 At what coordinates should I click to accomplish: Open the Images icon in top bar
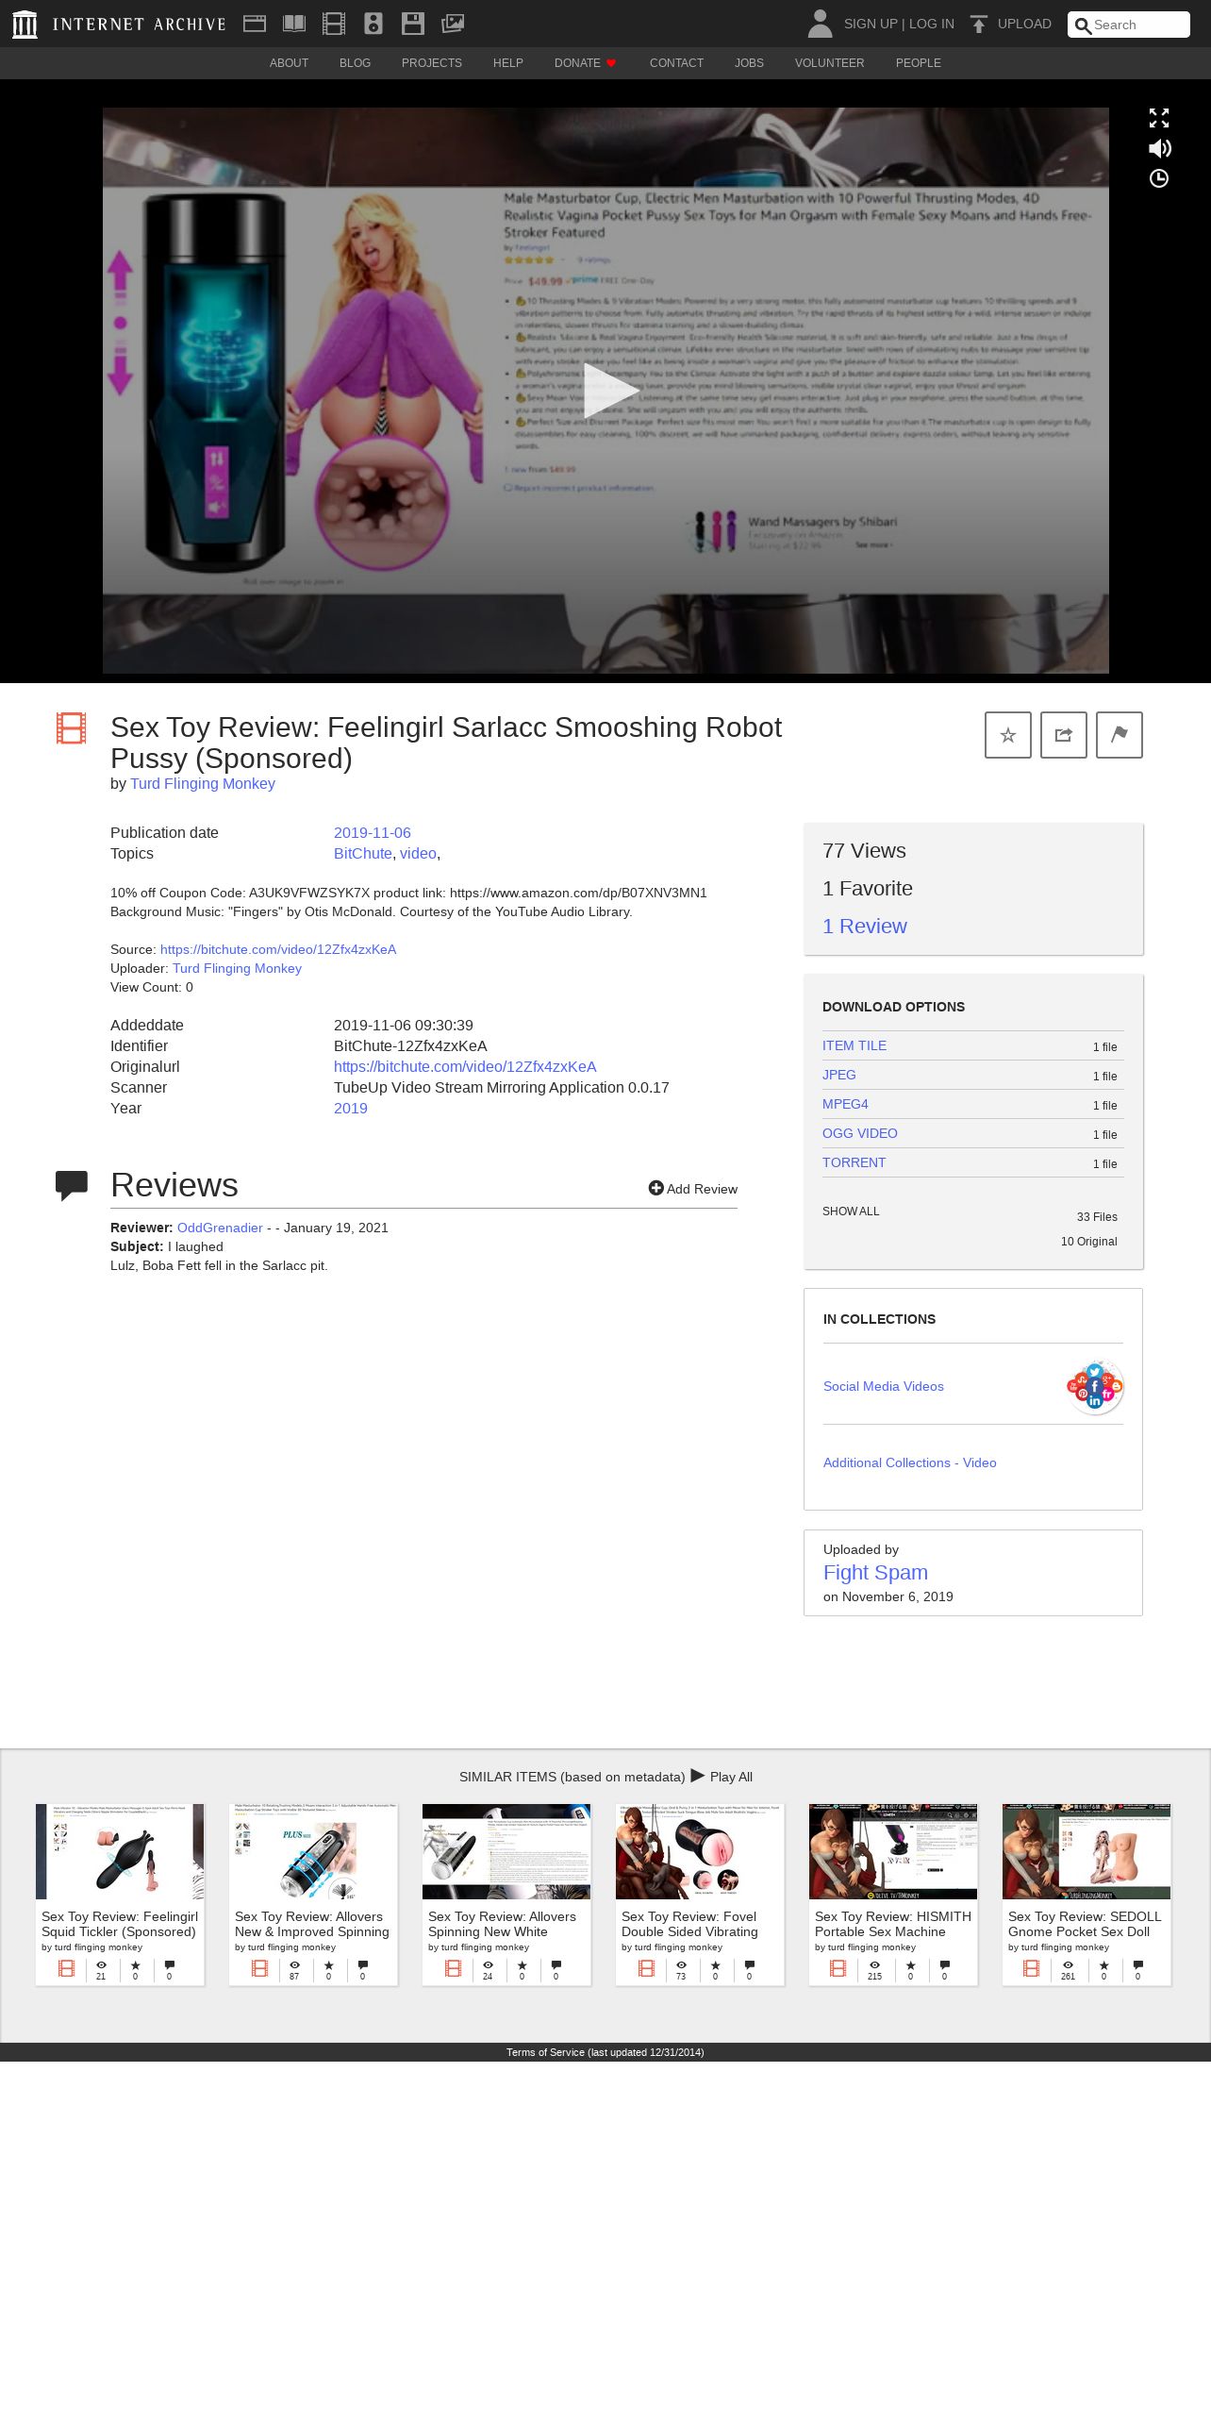point(453,24)
